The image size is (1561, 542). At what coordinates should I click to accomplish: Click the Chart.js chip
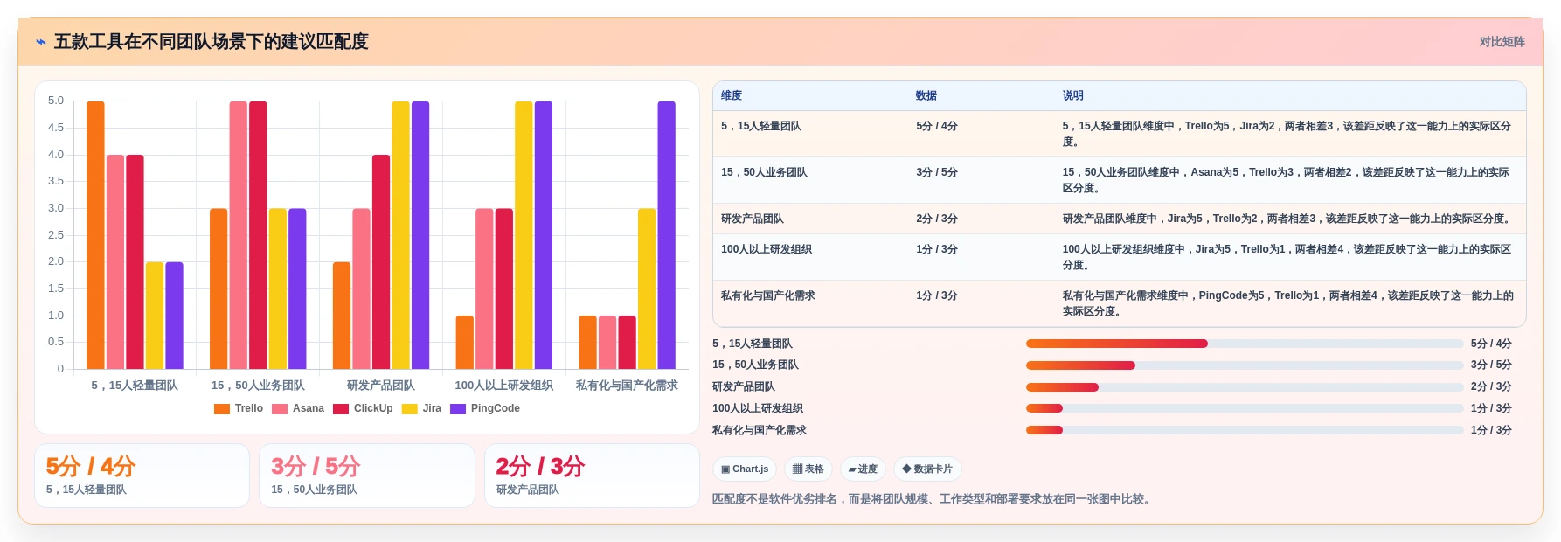[x=745, y=469]
